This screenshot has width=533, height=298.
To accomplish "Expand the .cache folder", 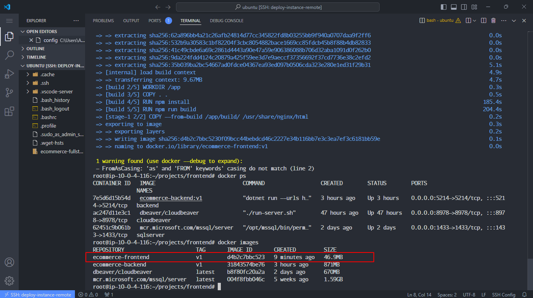I will click(52, 74).
